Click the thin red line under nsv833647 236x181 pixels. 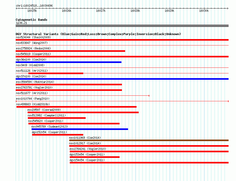tap(122, 45)
